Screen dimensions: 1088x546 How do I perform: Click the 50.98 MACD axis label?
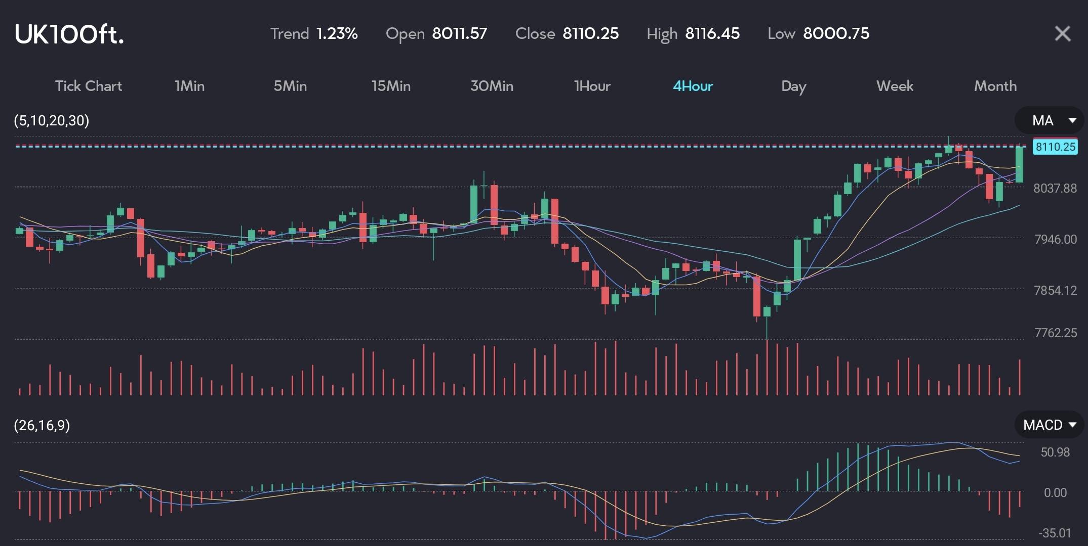(x=1055, y=452)
